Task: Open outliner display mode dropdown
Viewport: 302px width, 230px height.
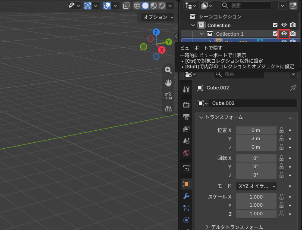Action: (x=206, y=6)
